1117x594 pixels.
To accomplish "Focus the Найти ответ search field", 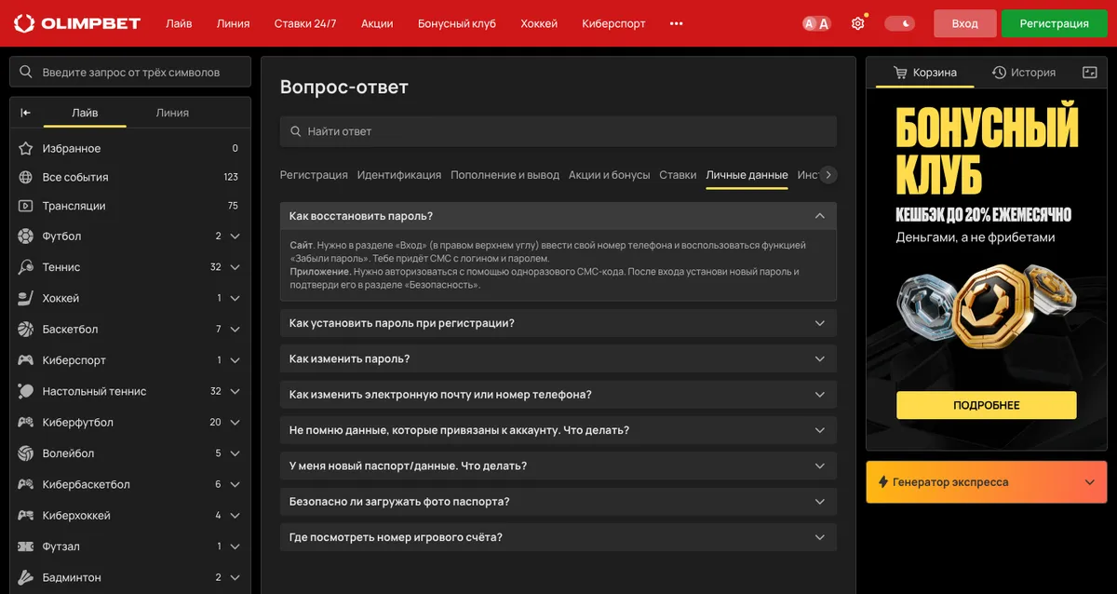I will (x=558, y=131).
